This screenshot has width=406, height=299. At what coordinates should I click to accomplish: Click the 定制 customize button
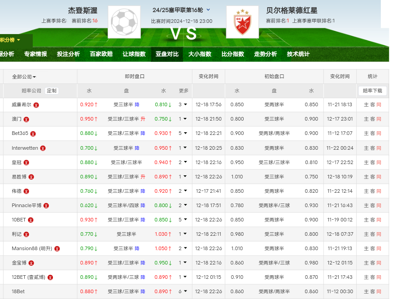[x=52, y=91]
